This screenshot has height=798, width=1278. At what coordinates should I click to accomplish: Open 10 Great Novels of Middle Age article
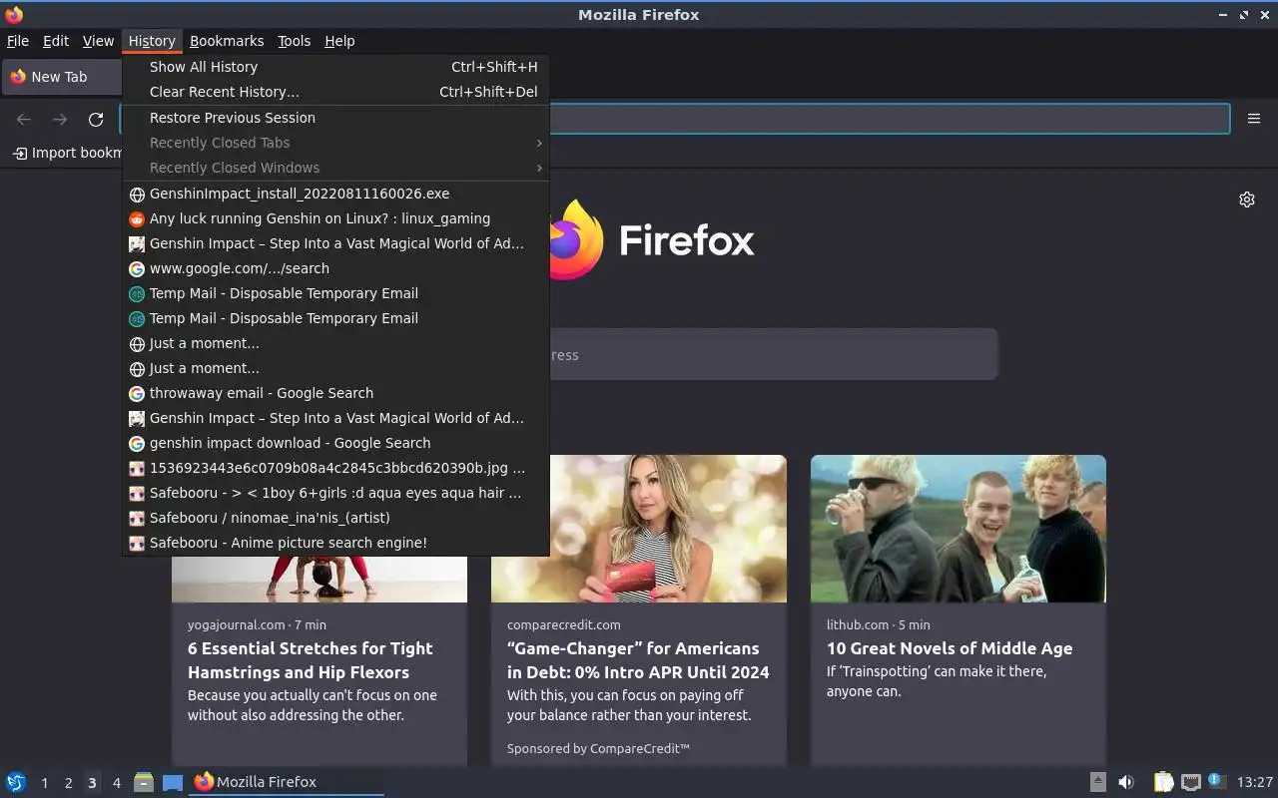pyautogui.click(x=950, y=648)
